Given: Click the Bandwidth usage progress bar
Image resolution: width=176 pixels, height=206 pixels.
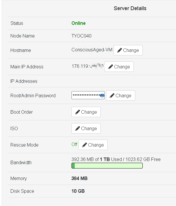Looking at the screenshot, I should point(107,166).
